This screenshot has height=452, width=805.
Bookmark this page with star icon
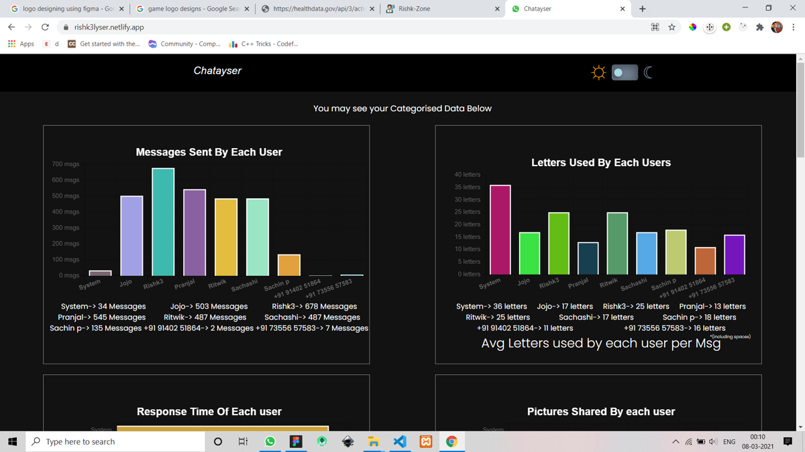[x=672, y=27]
